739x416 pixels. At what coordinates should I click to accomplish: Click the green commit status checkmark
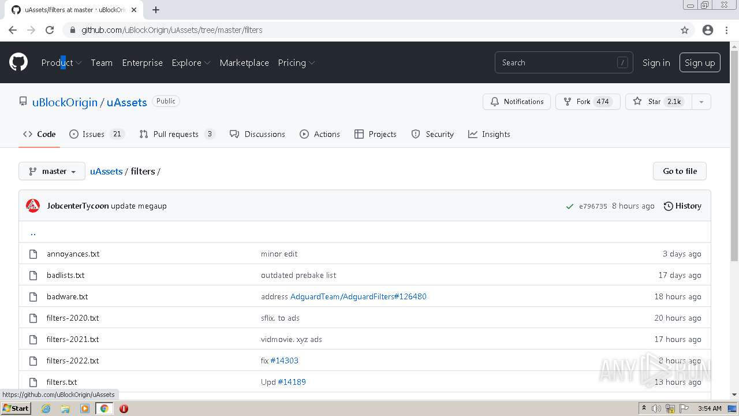pos(570,206)
